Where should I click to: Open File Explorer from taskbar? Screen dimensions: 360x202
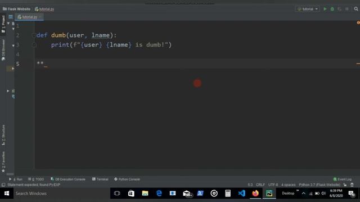(x=145, y=194)
